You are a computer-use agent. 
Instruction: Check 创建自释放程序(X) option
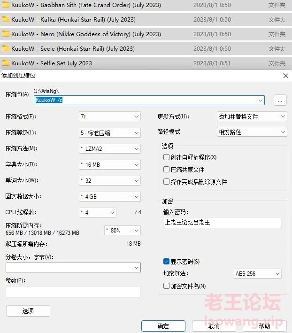pyautogui.click(x=166, y=157)
